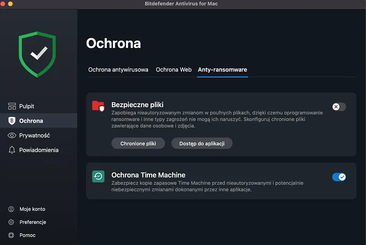Screen dimensions: 366x245
Task: Select the Anty-ransomware tab
Action: [x=223, y=70]
